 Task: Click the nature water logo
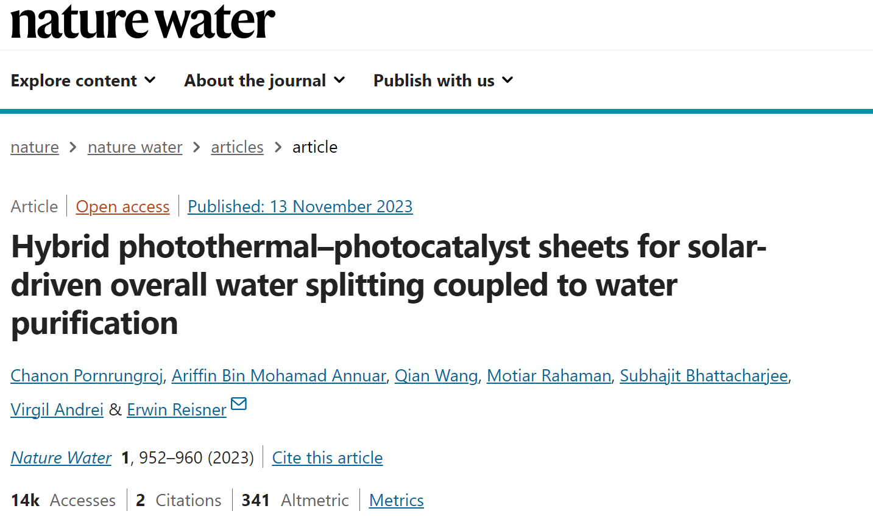click(143, 21)
